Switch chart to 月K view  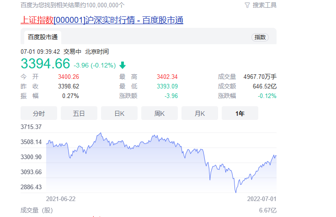(x=200, y=114)
